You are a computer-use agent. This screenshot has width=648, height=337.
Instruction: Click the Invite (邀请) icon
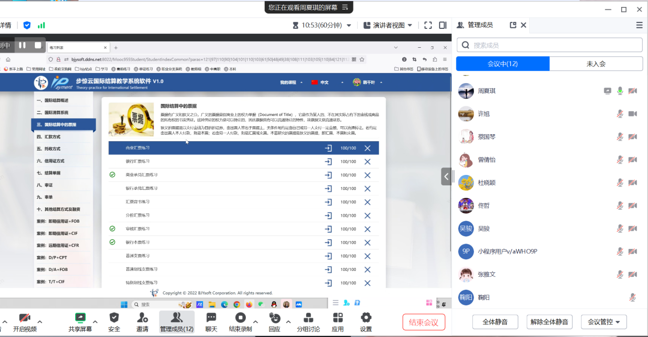click(x=142, y=318)
